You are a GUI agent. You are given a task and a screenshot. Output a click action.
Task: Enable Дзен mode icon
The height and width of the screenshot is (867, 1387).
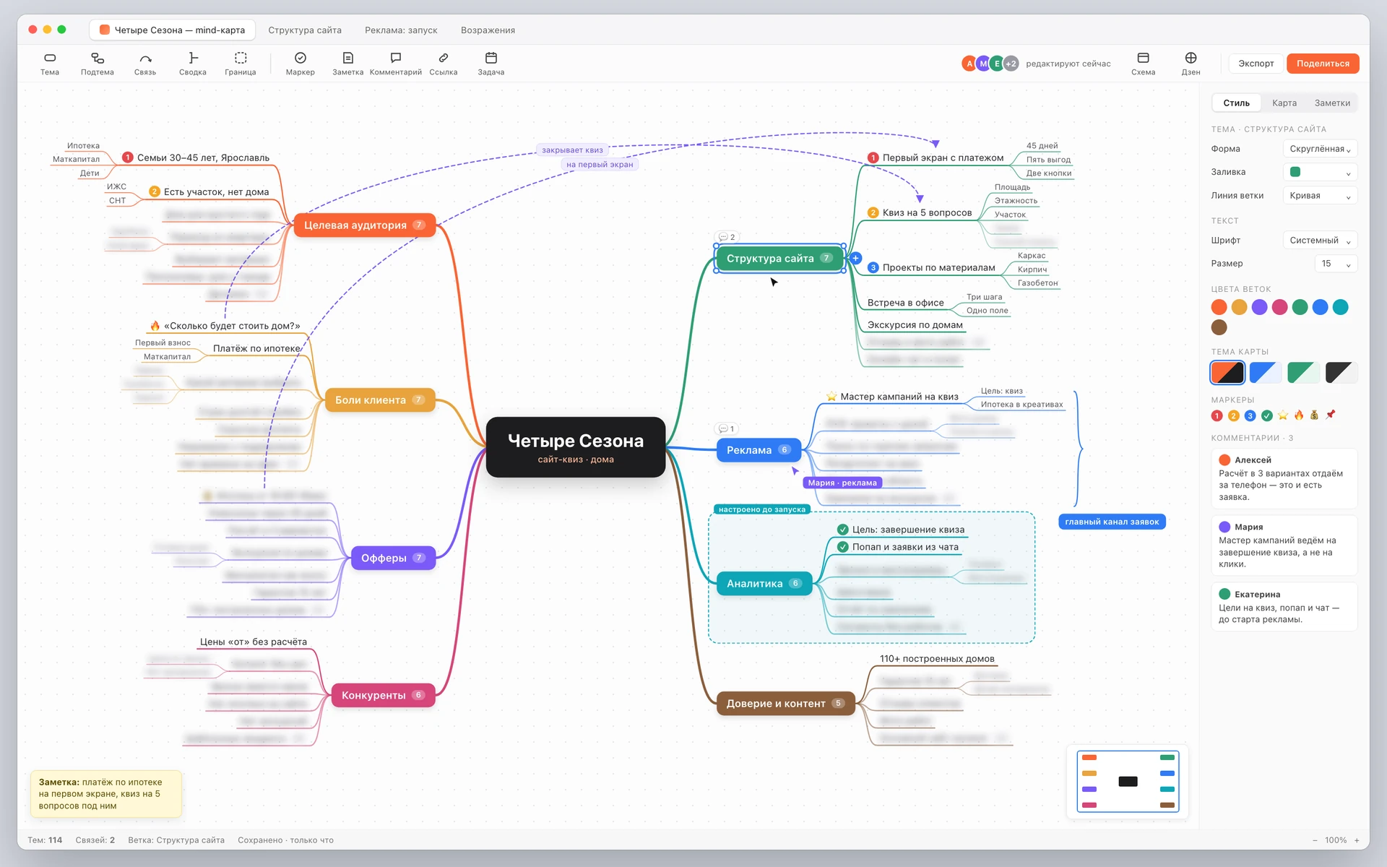point(1191,64)
